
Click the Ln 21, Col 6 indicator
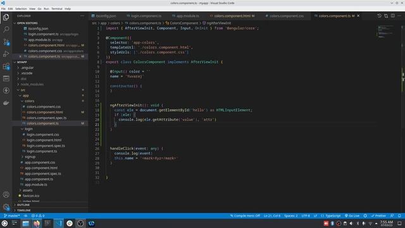coord(272,215)
